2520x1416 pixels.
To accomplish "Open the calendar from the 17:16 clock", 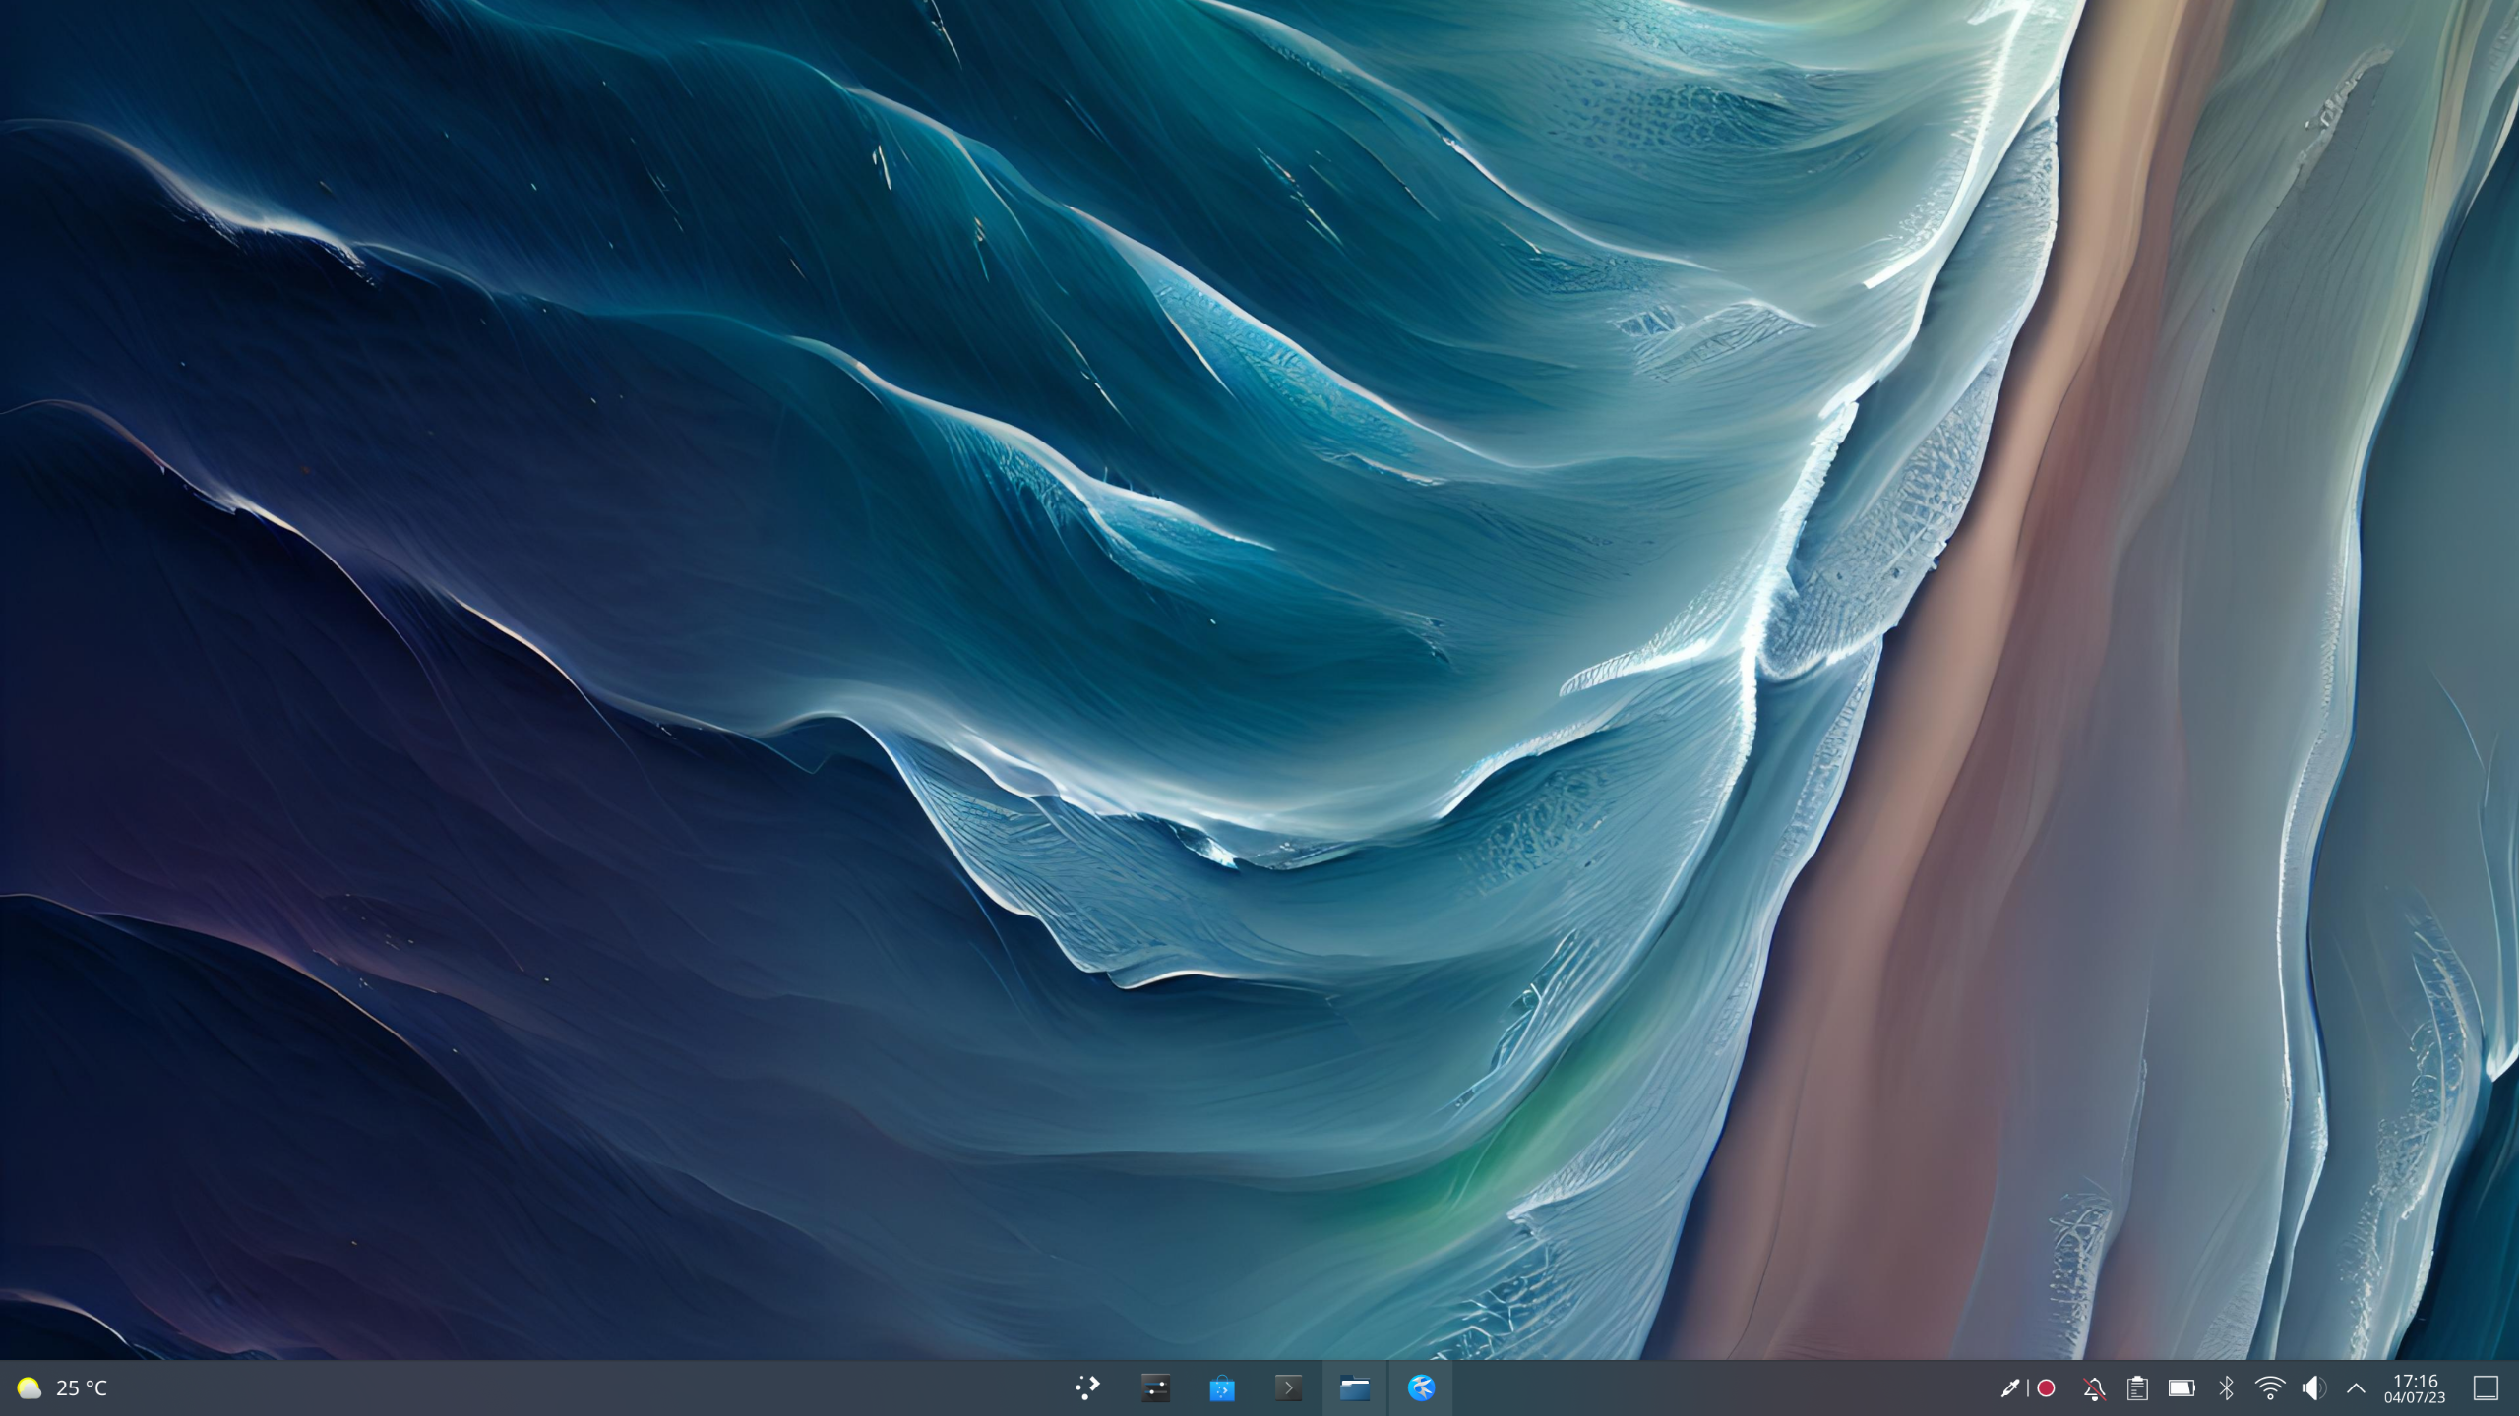I will [2415, 1387].
